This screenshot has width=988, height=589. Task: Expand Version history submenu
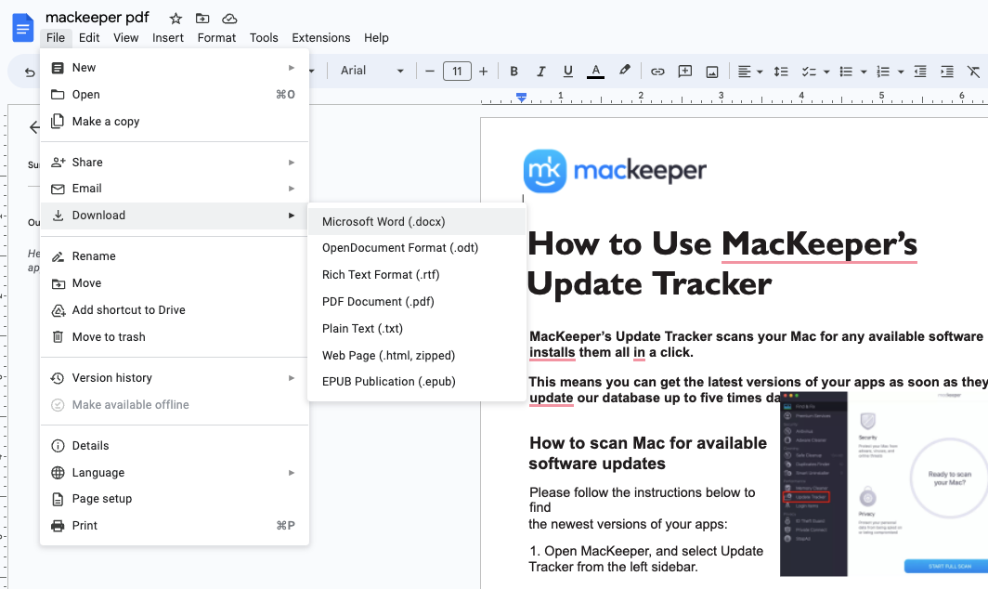coord(175,378)
